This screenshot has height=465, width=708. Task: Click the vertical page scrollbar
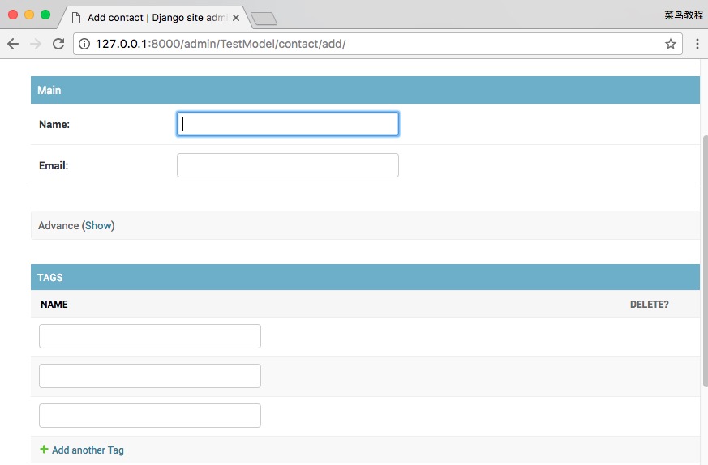click(704, 259)
